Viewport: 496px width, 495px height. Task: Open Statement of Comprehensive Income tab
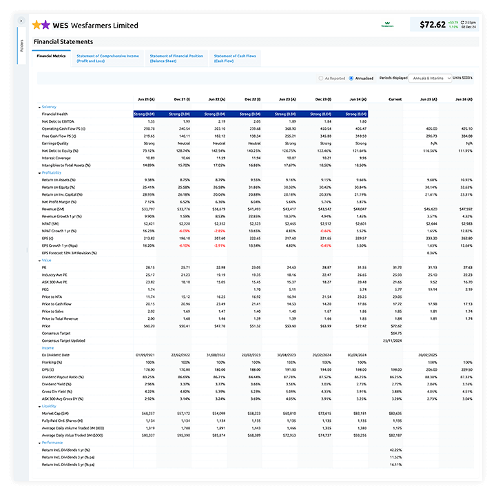pos(107,58)
